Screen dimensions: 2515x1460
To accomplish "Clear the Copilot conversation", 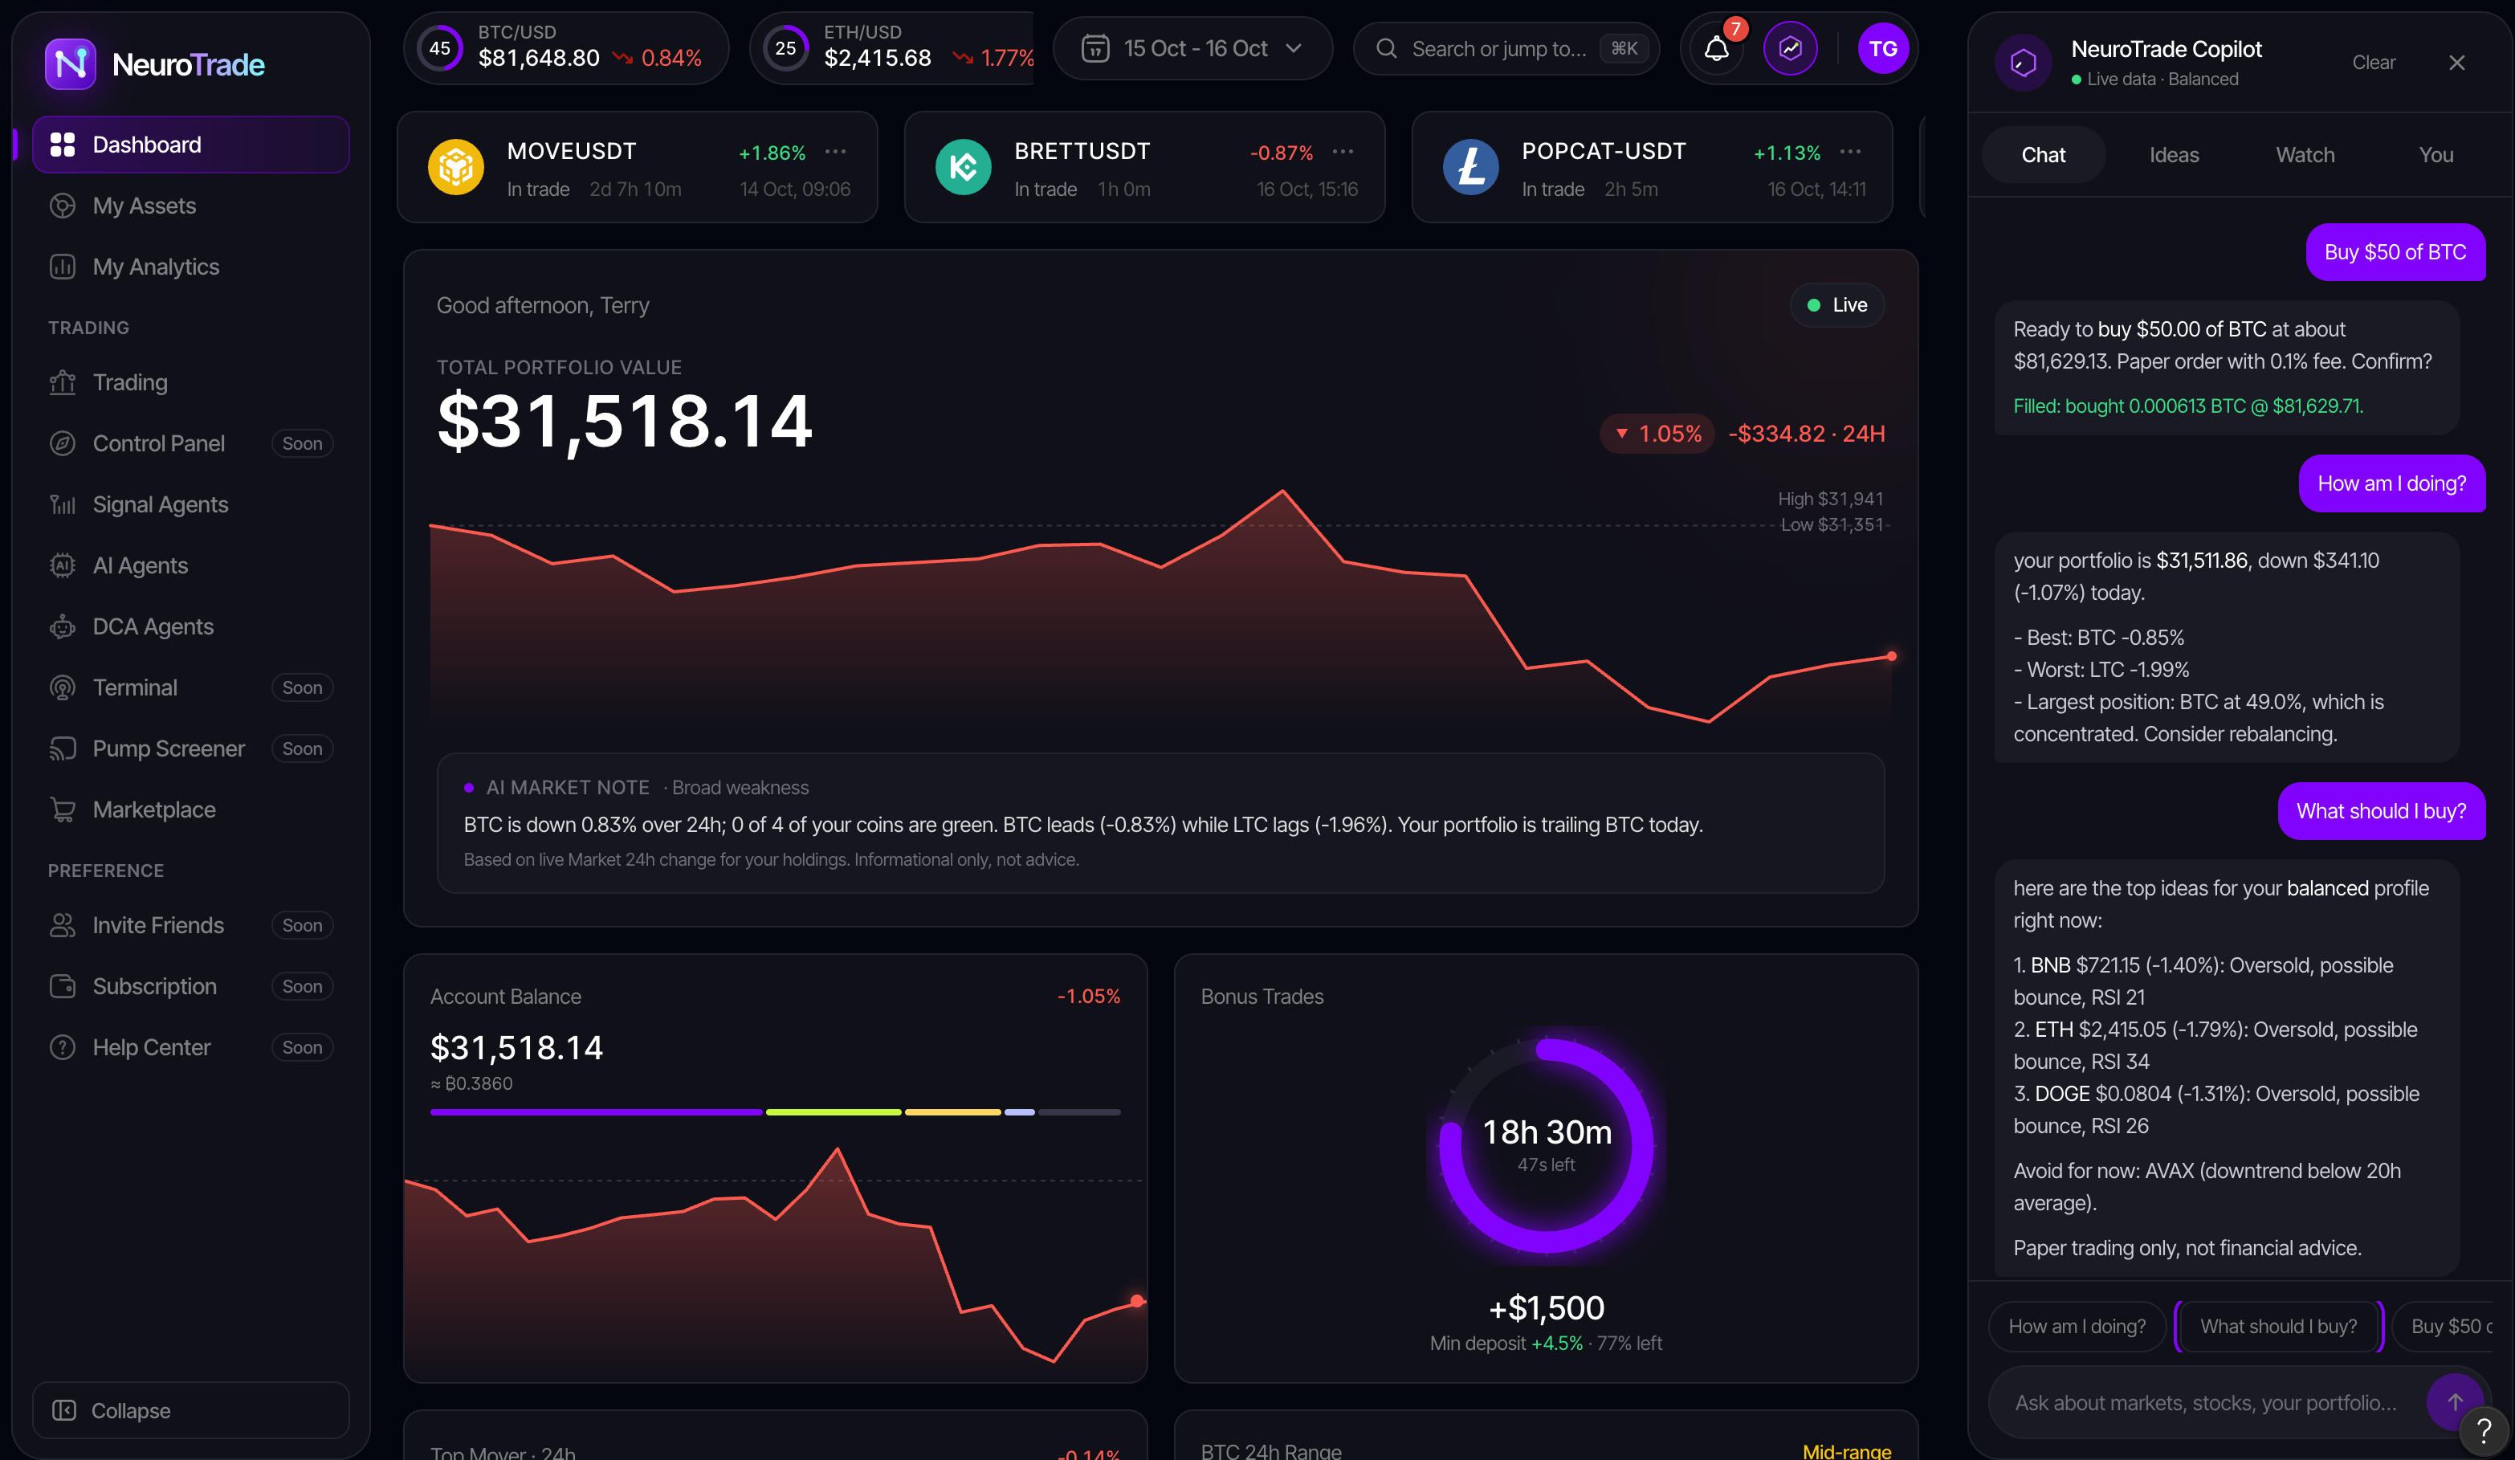I will [2374, 62].
